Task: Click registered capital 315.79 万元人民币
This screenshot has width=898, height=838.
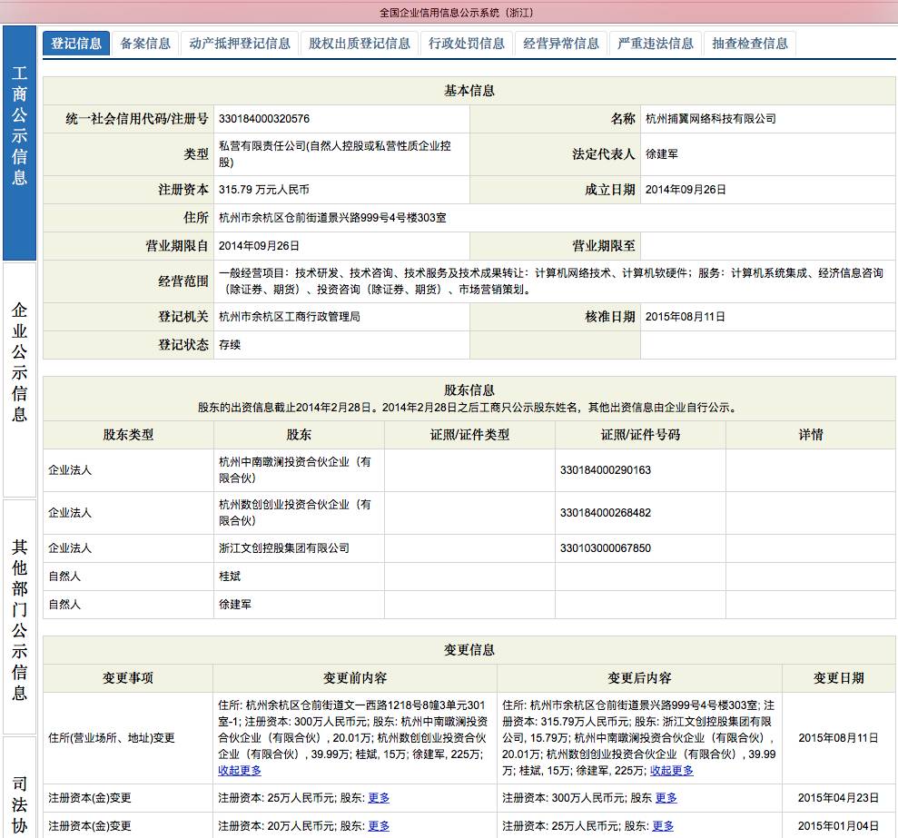Action: [264, 190]
